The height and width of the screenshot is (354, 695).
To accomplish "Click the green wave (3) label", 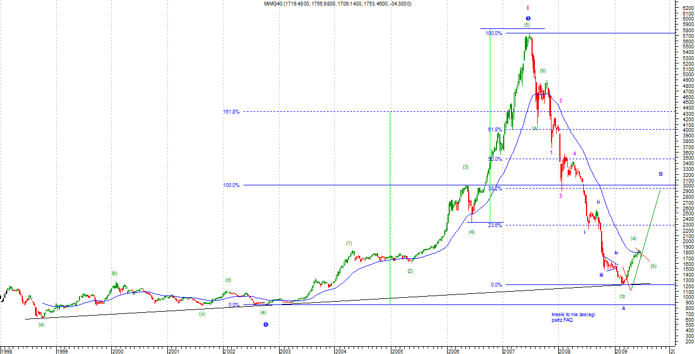I will [465, 167].
